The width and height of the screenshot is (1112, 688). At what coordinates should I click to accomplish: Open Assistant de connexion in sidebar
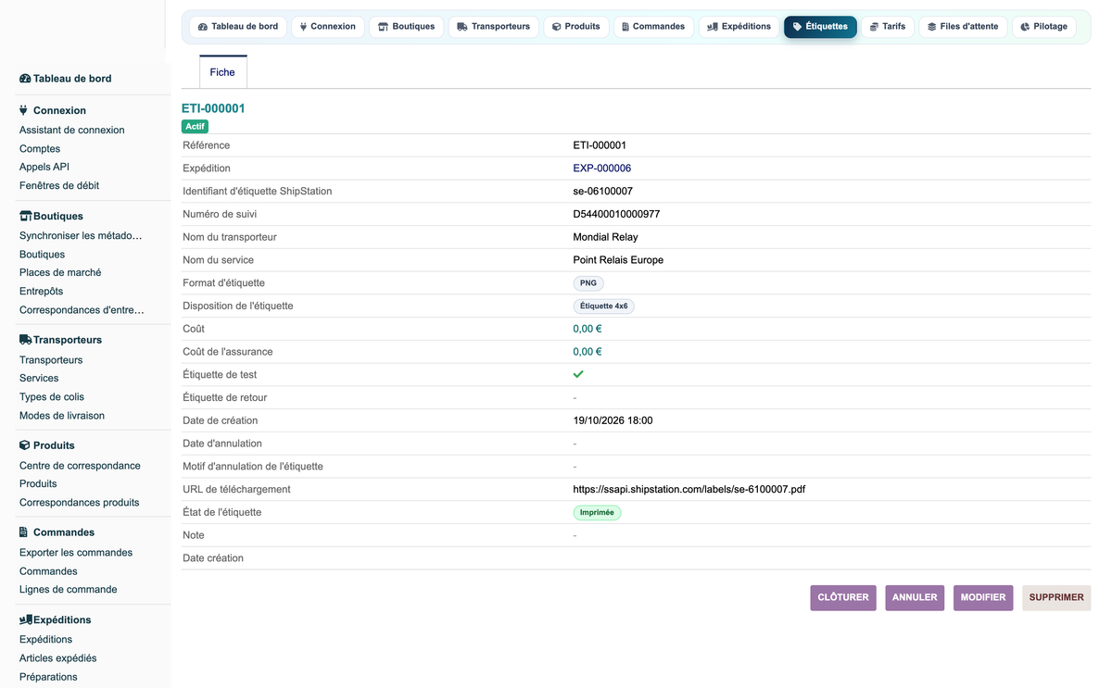pyautogui.click(x=72, y=131)
